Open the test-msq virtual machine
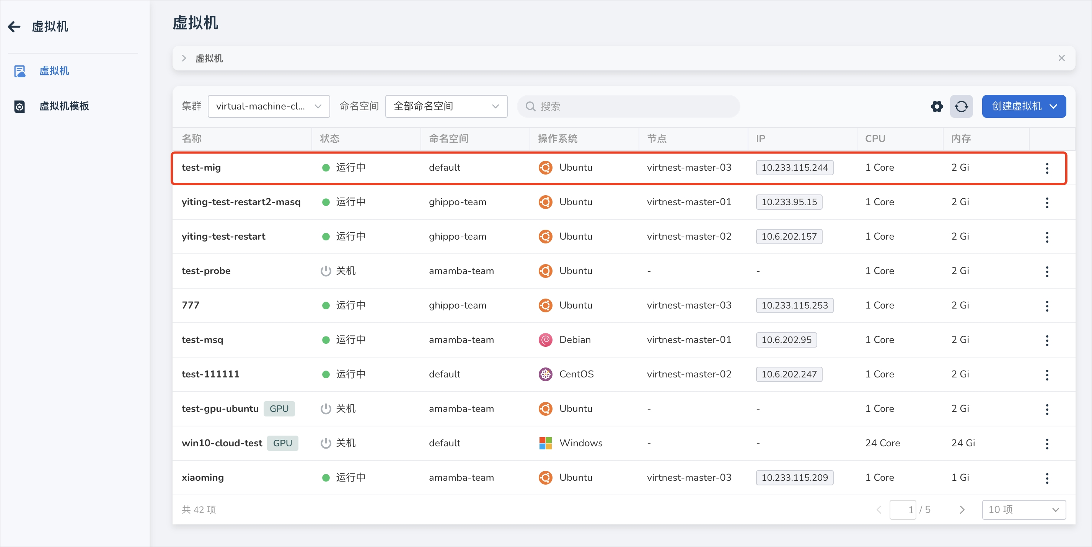This screenshot has height=547, width=1092. (x=202, y=340)
